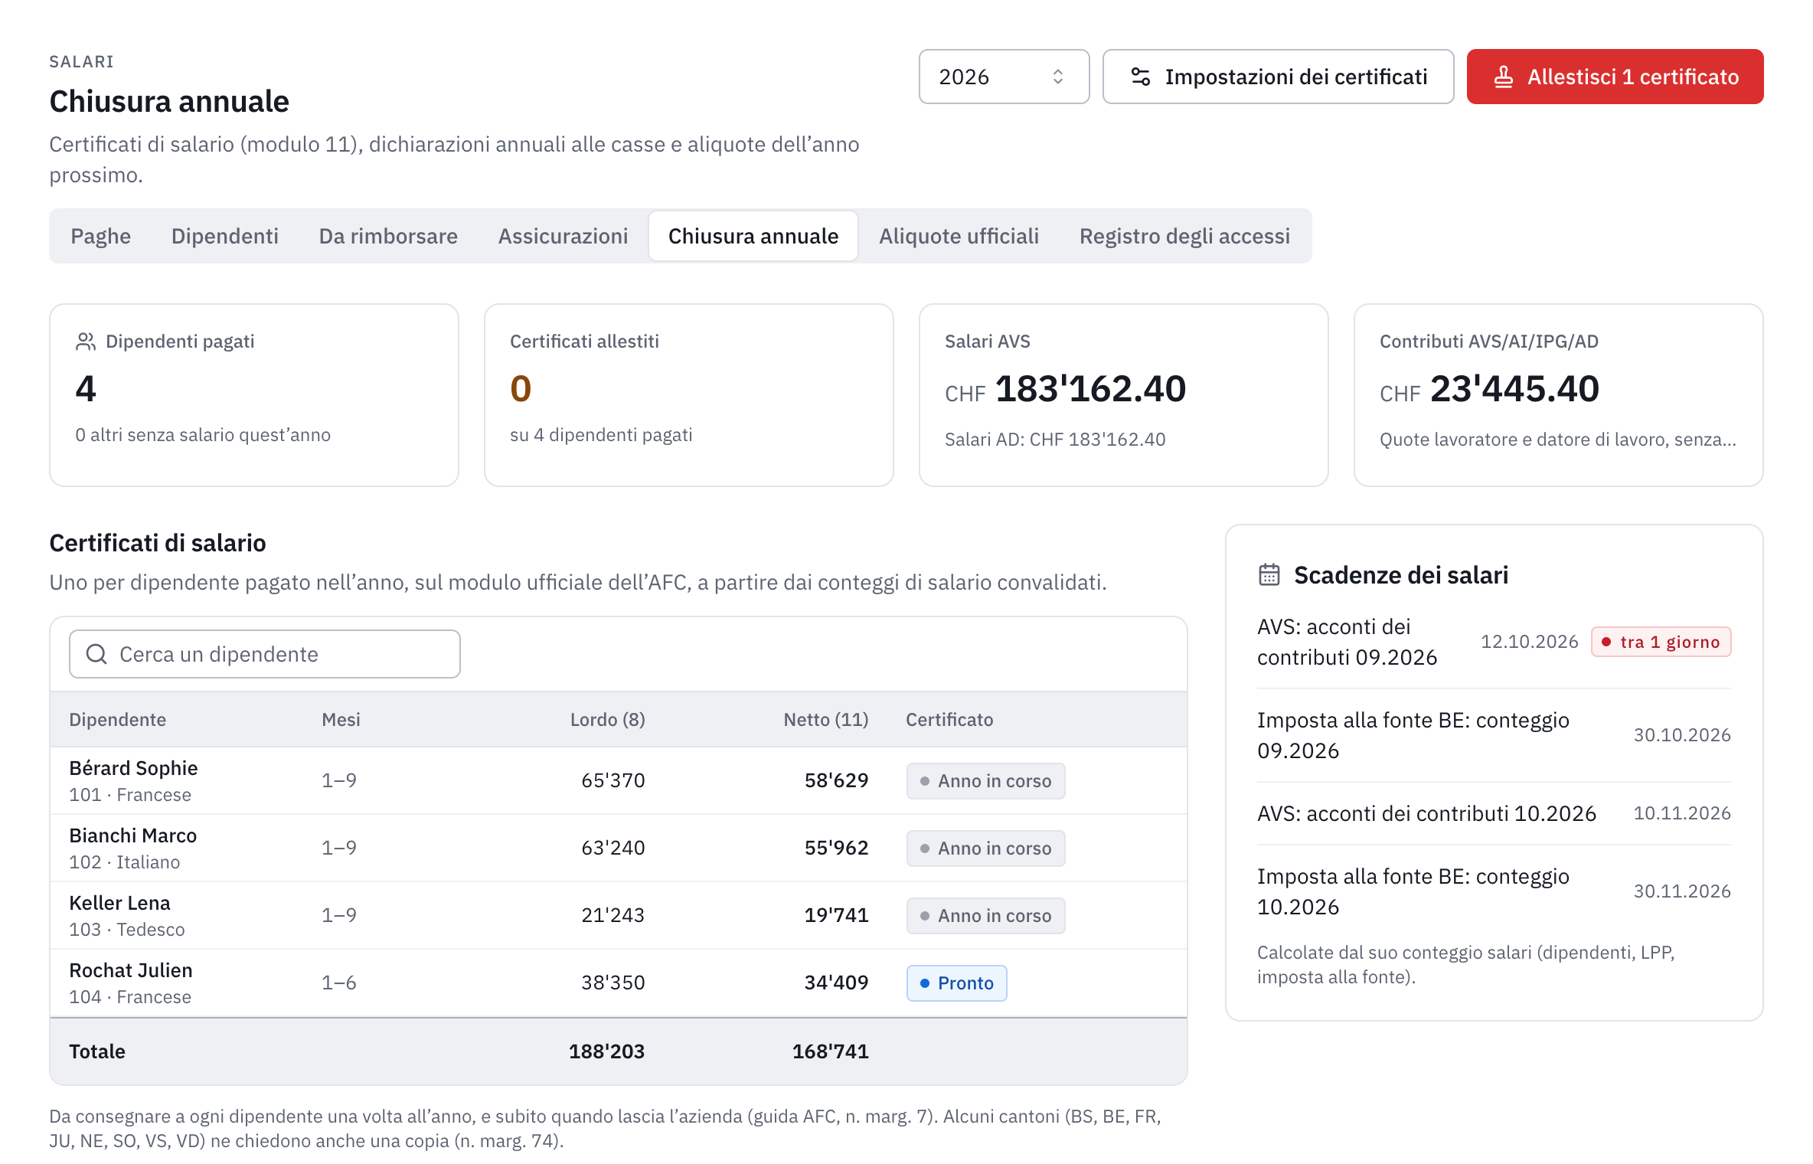Click the people icon next to Dipendenti pagati
1813x1164 pixels.
[x=86, y=342]
